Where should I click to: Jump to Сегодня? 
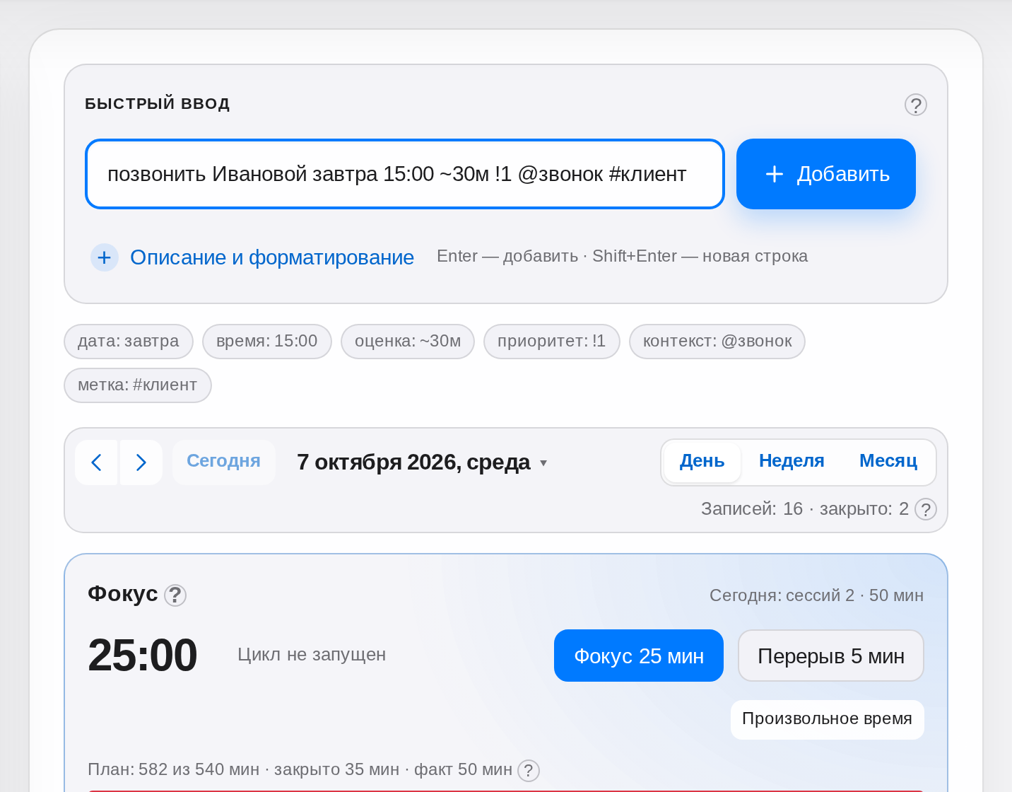pyautogui.click(x=224, y=461)
